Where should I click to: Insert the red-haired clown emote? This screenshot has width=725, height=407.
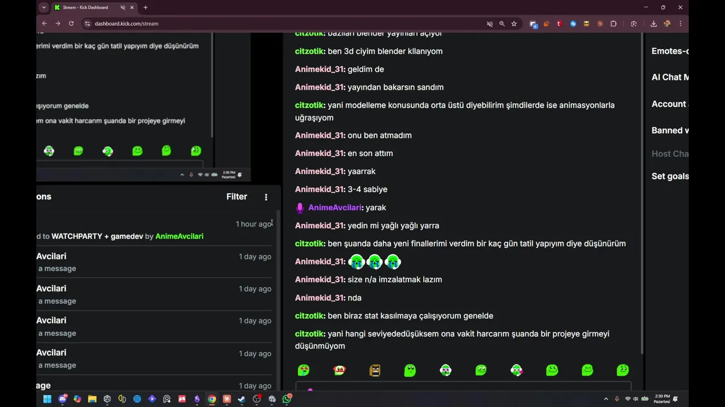tap(339, 370)
